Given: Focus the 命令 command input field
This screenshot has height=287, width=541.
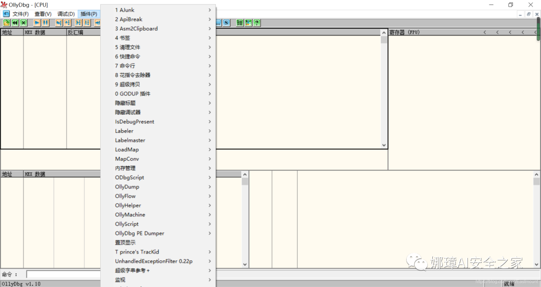Looking at the screenshot, I should (64, 274).
